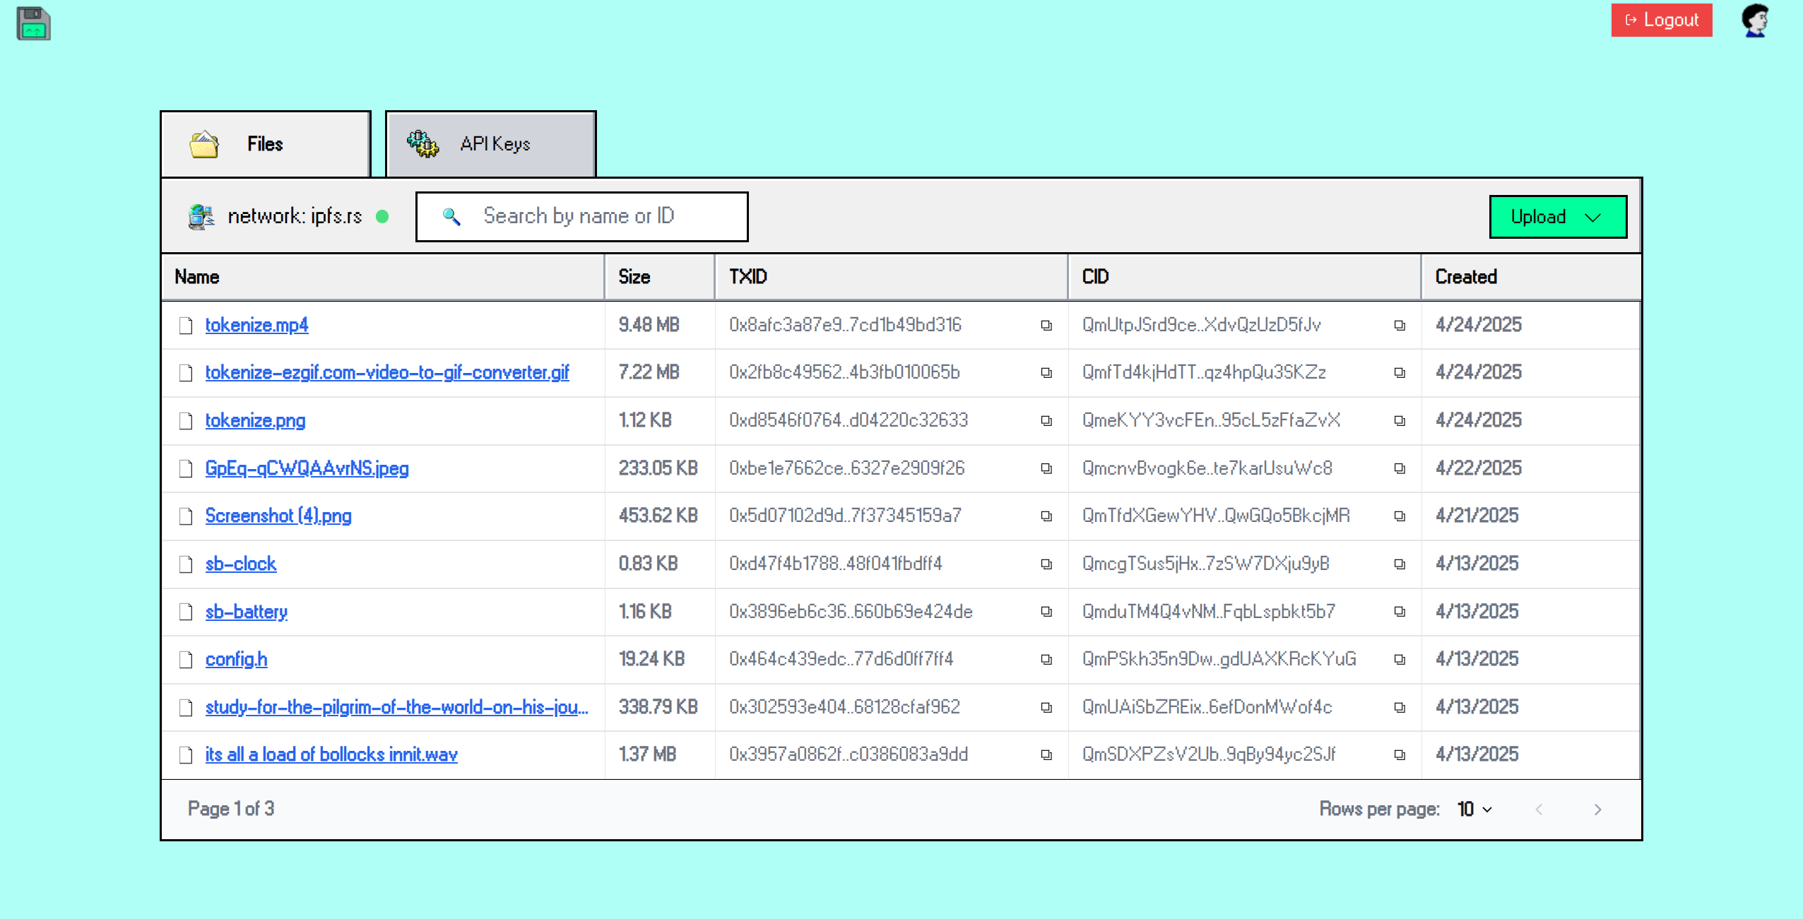Screen dimensions: 1803x919
Task: Copy CID for tokenize.png
Action: tap(1400, 421)
